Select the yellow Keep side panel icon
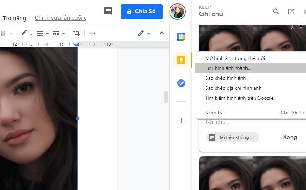306x190 pixels. [x=181, y=60]
